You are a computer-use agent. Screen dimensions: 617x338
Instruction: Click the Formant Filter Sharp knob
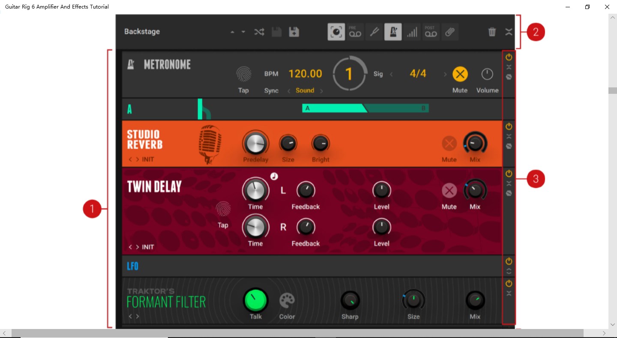[x=350, y=300]
